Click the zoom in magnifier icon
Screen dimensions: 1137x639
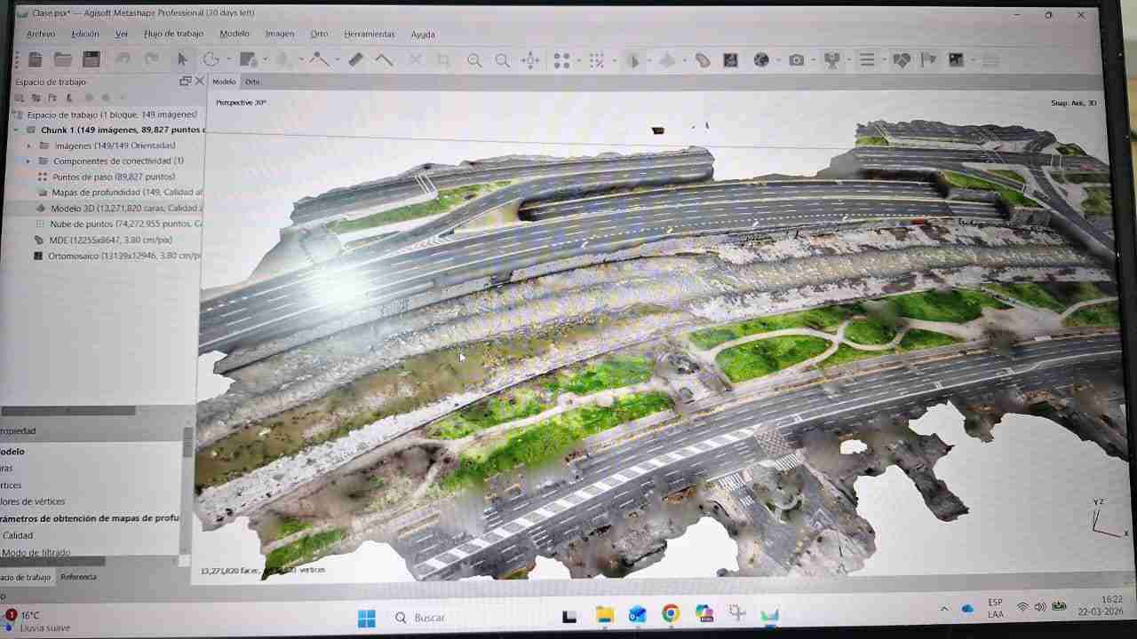point(473,59)
